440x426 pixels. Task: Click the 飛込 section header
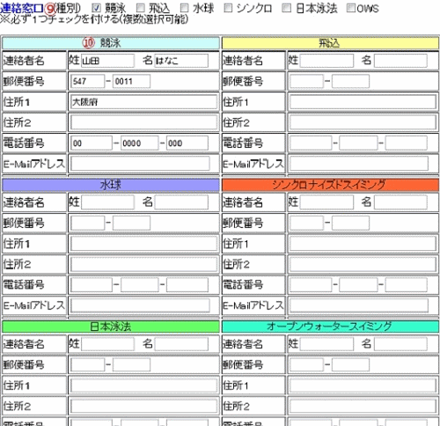click(330, 43)
